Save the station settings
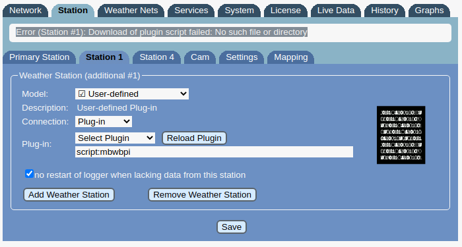The image size is (462, 247). (232, 227)
